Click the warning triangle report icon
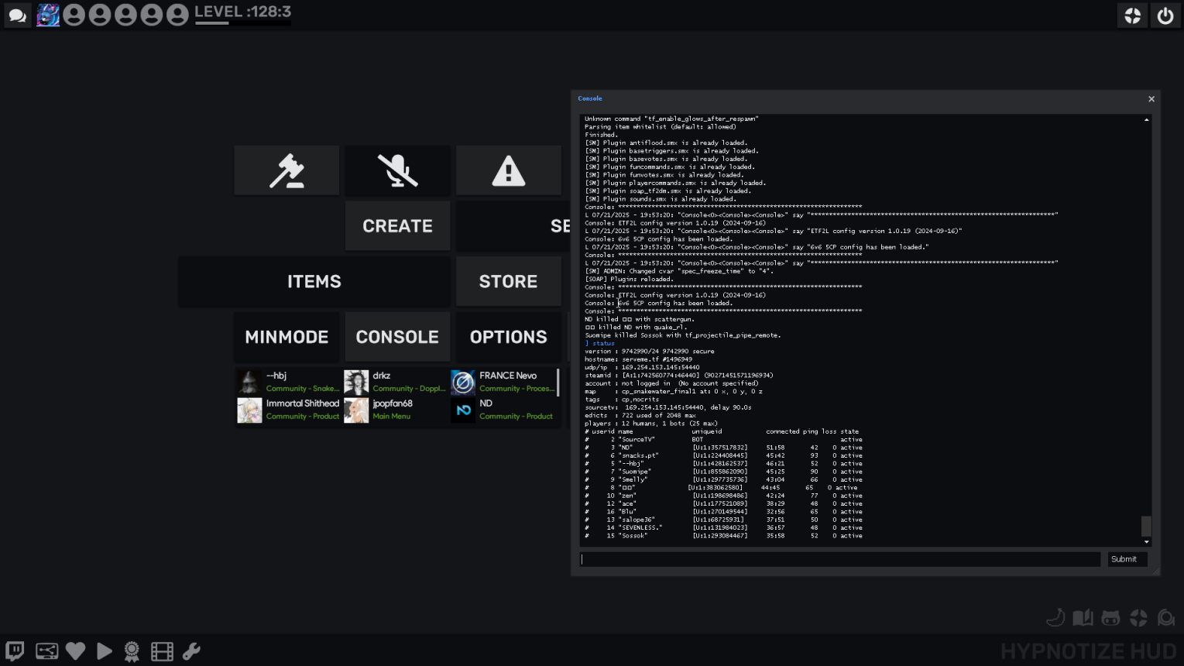 coord(508,170)
